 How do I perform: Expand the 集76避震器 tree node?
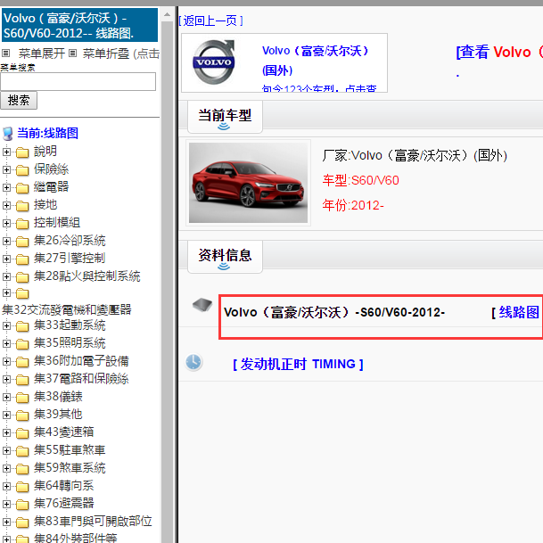pos(6,504)
